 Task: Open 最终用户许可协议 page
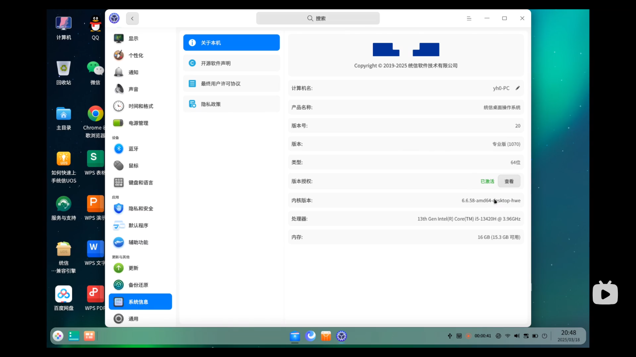click(231, 84)
